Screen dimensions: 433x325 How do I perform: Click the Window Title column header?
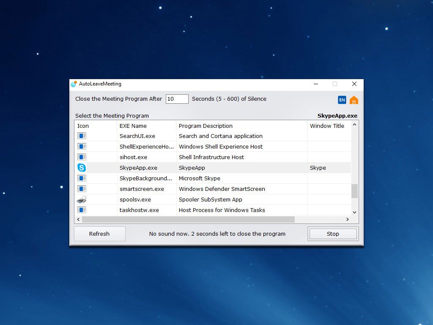[327, 126]
